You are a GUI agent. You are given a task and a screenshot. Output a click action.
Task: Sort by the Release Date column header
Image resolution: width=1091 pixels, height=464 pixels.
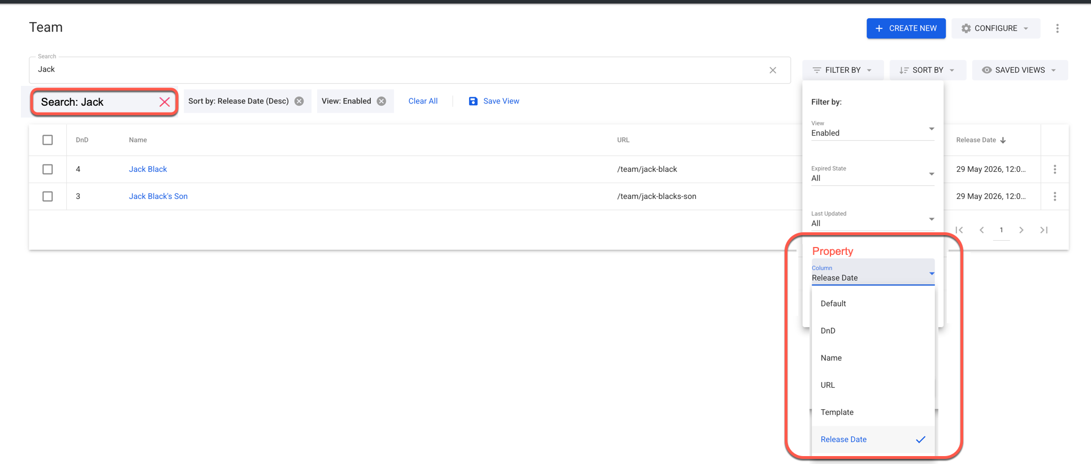[981, 140]
